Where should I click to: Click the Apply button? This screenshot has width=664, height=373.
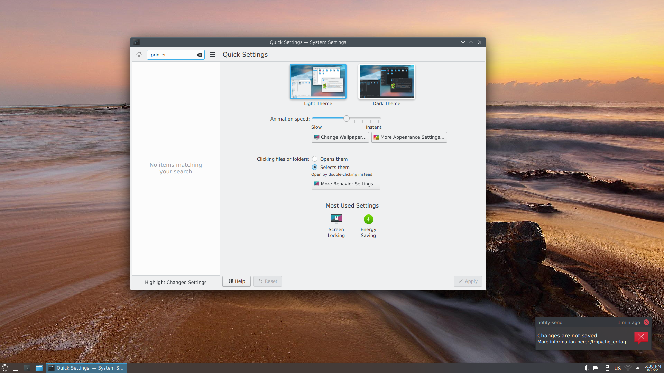468,281
